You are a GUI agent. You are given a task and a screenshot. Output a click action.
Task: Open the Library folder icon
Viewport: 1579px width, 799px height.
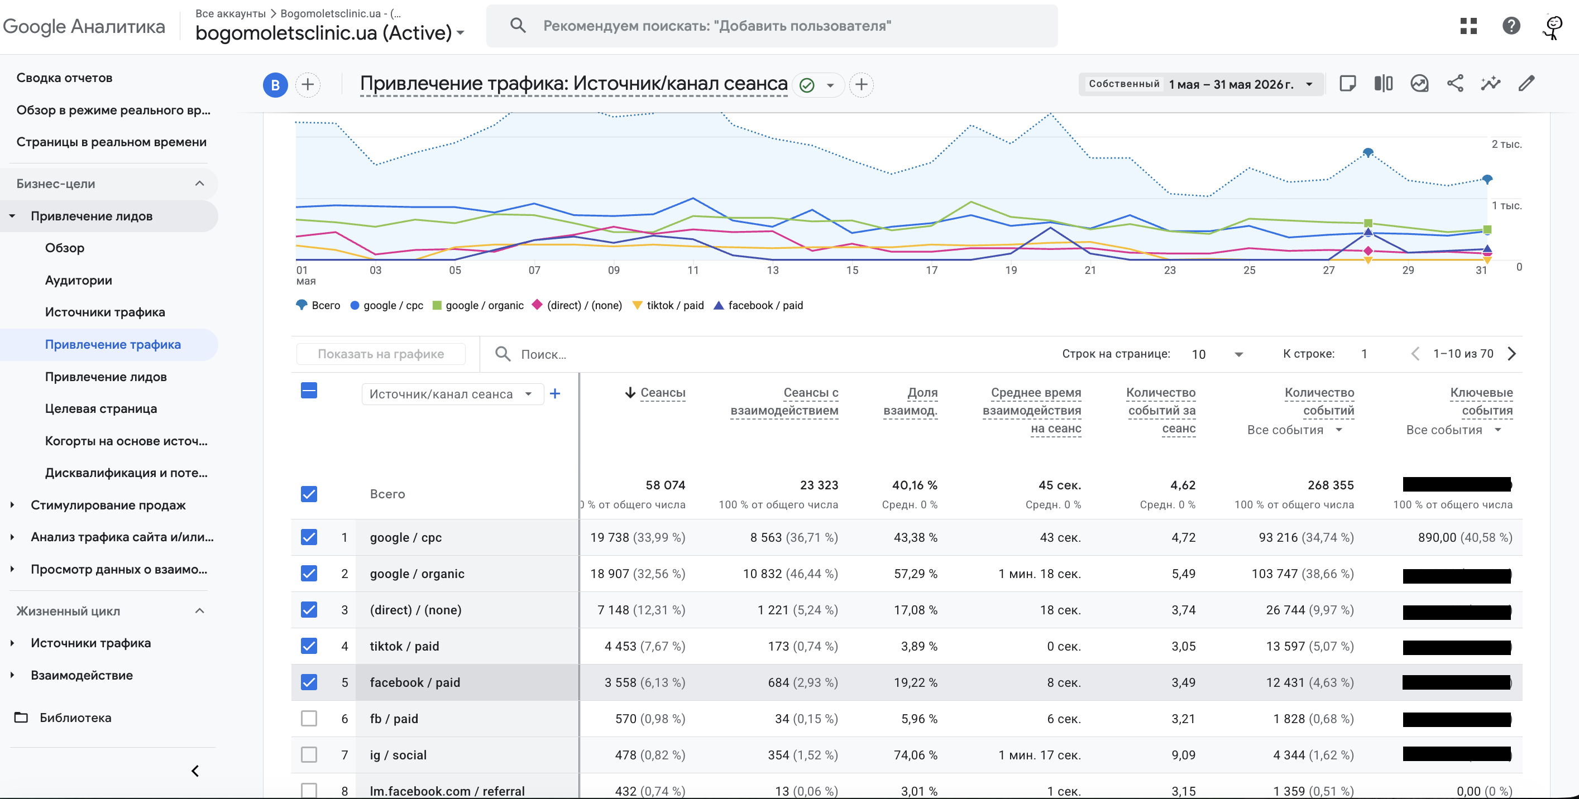[21, 718]
